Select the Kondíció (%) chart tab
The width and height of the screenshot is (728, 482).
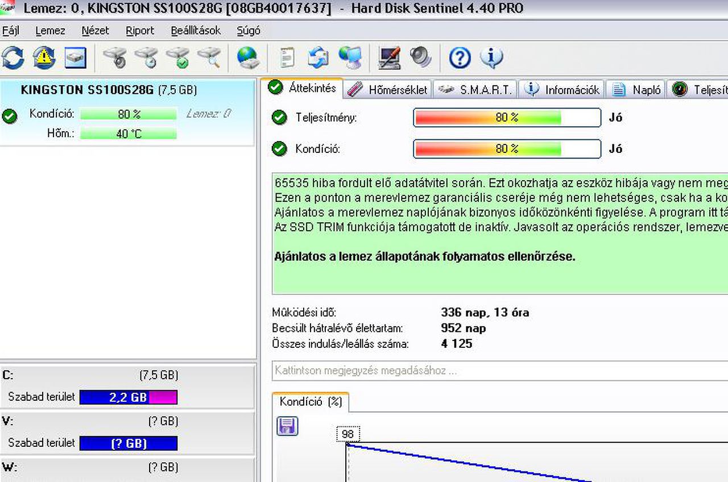click(311, 402)
